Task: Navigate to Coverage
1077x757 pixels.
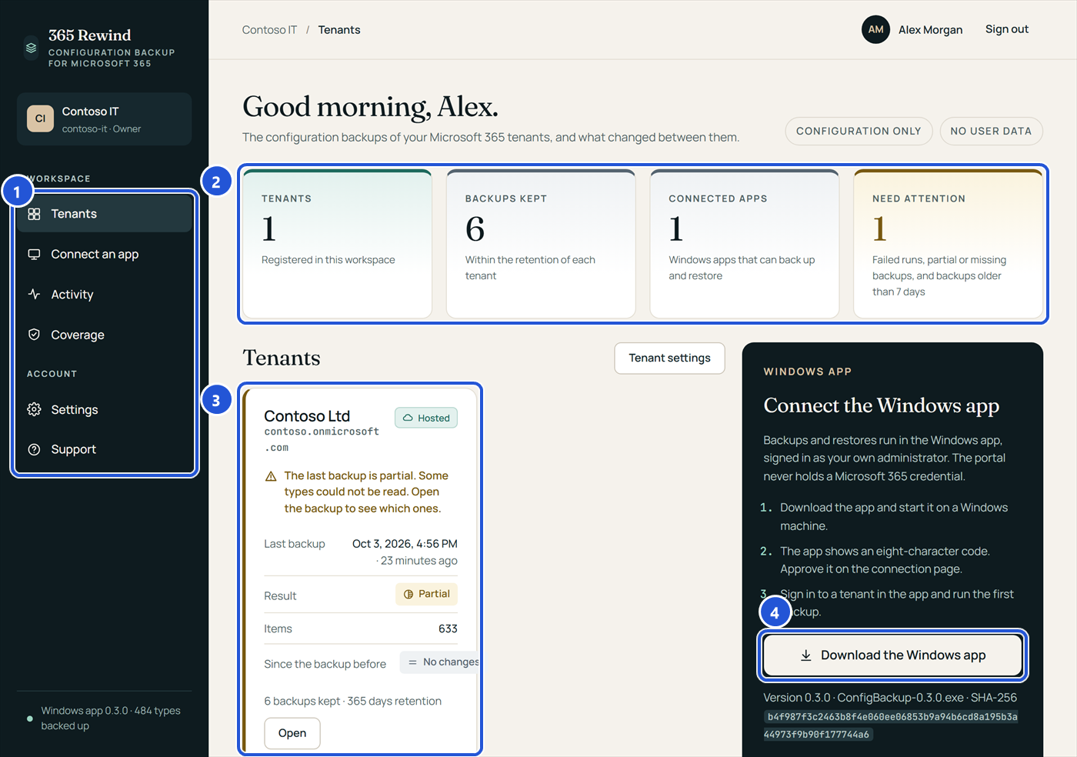Action: 105,335
